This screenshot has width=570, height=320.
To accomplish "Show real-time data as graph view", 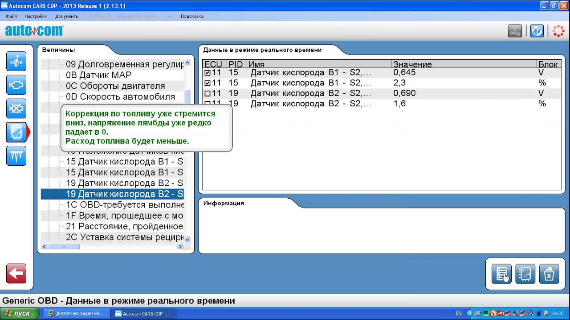I will click(x=525, y=274).
